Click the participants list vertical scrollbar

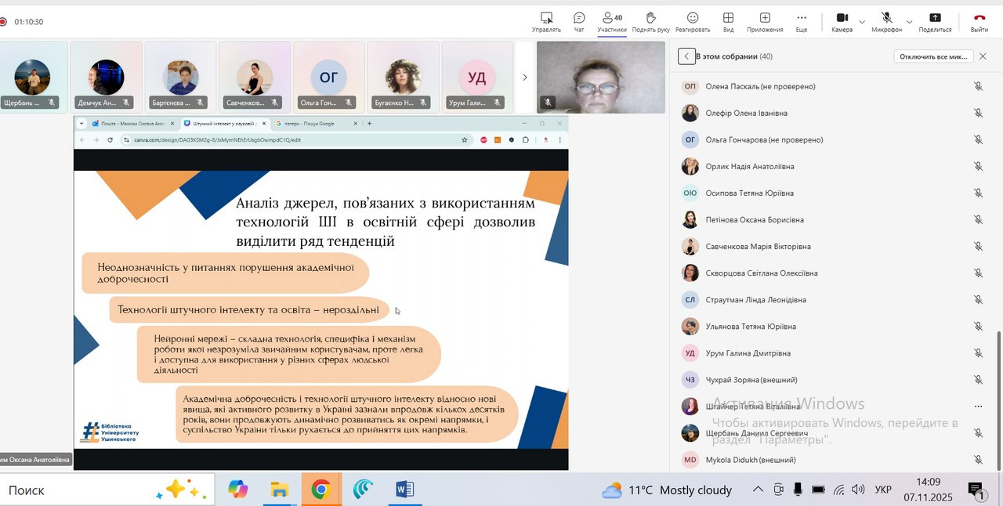[998, 399]
